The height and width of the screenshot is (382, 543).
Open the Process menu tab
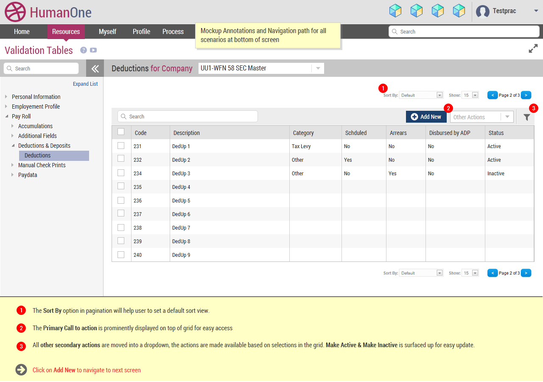173,32
